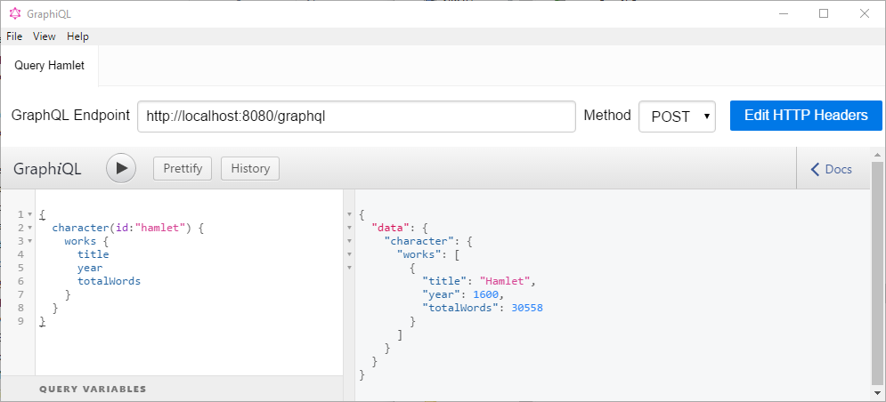886x402 pixels.
Task: Open the File menu
Action: [x=14, y=36]
